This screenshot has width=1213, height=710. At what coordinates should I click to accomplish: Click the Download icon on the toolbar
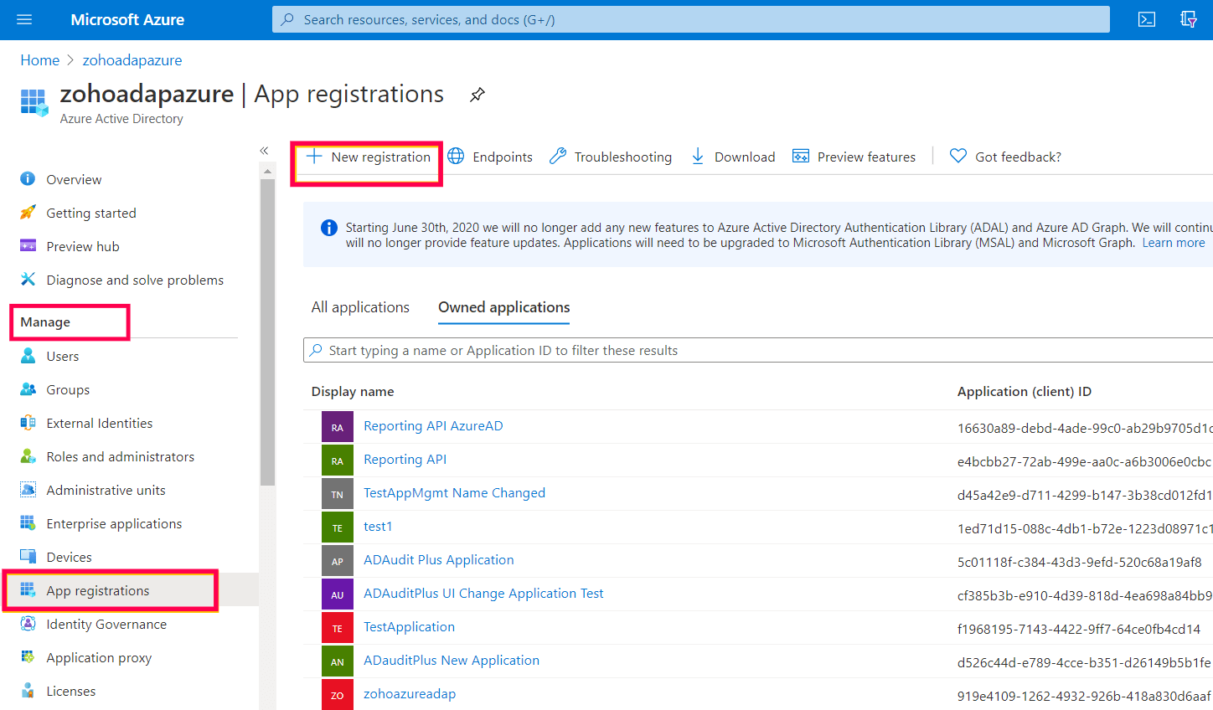698,156
